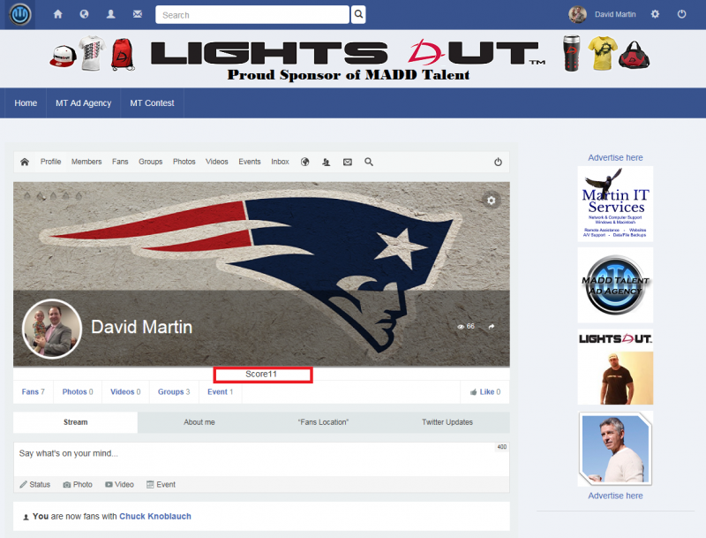Click David Martin's round profile picture
Viewport: 706px width, 538px height.
[52, 329]
